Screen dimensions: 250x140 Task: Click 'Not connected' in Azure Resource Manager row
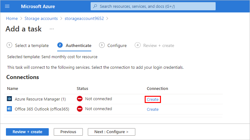pyautogui.click(x=98, y=99)
